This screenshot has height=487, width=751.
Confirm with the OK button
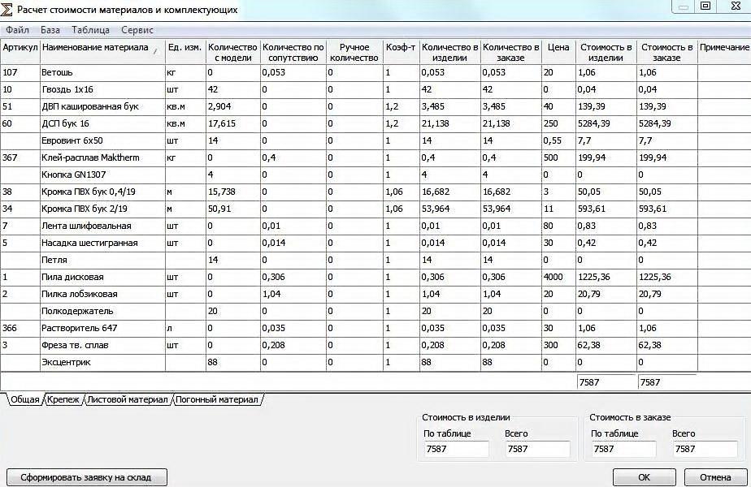(645, 477)
